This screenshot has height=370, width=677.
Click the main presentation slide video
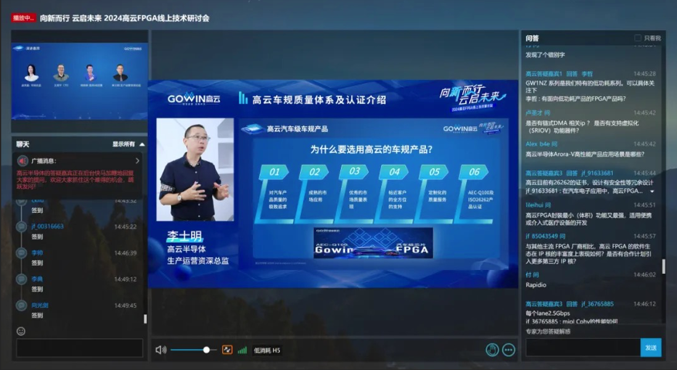click(x=333, y=184)
